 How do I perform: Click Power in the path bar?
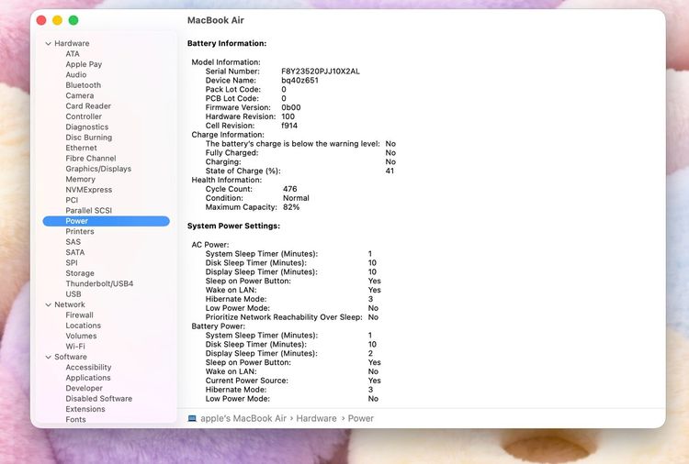tap(361, 418)
